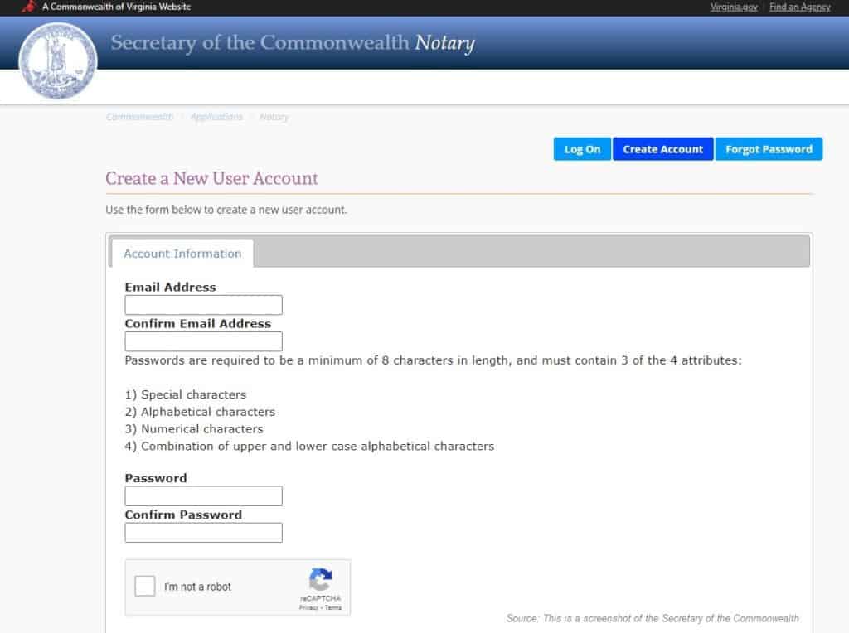Click the Use the form below instruction text
849x633 pixels.
coord(226,210)
